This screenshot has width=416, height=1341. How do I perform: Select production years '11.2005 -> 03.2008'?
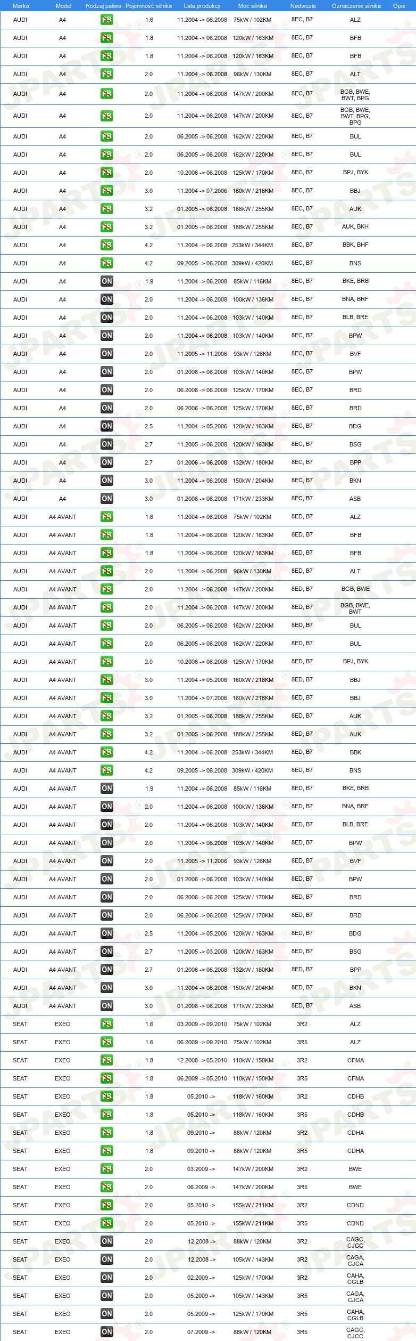pos(202,952)
